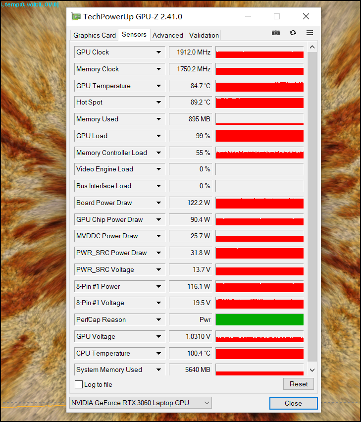Screen dimensions: 361x422
Task: Select the Sensors tab
Action: [x=134, y=35]
